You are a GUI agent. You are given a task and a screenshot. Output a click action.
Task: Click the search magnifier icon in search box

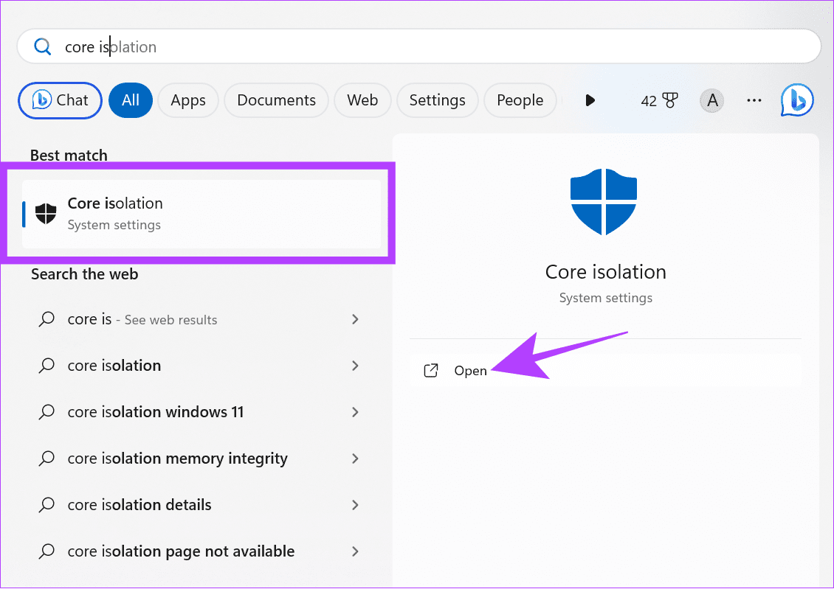pyautogui.click(x=44, y=47)
